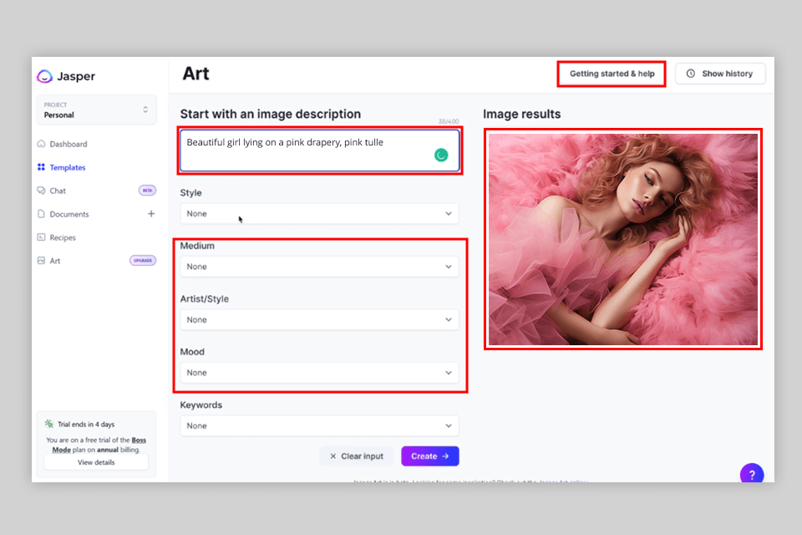Open the Art sidebar item

tap(55, 261)
